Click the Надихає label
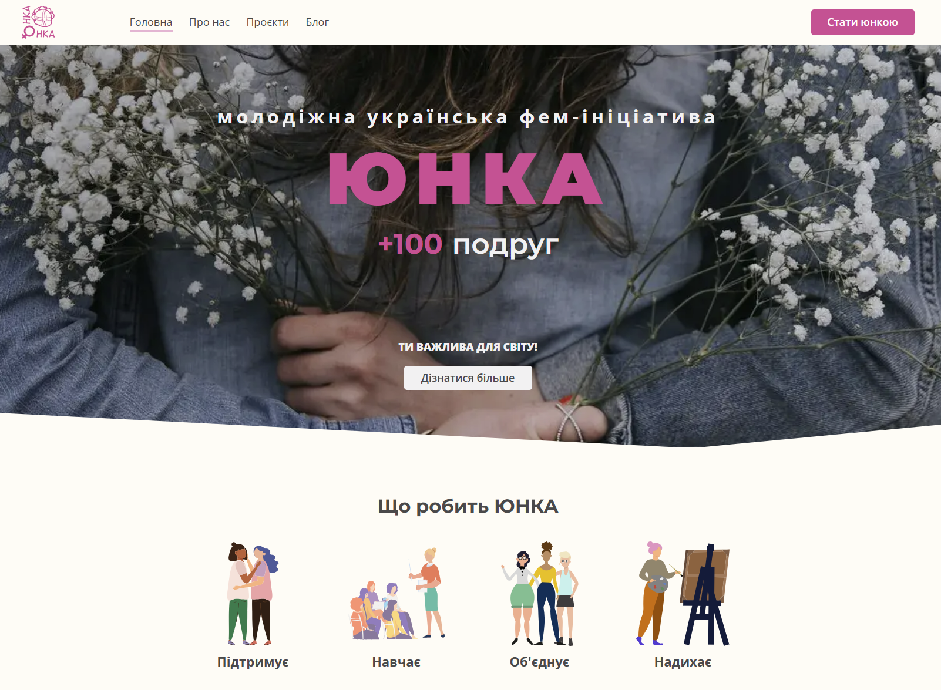941x690 pixels. pyautogui.click(x=683, y=662)
